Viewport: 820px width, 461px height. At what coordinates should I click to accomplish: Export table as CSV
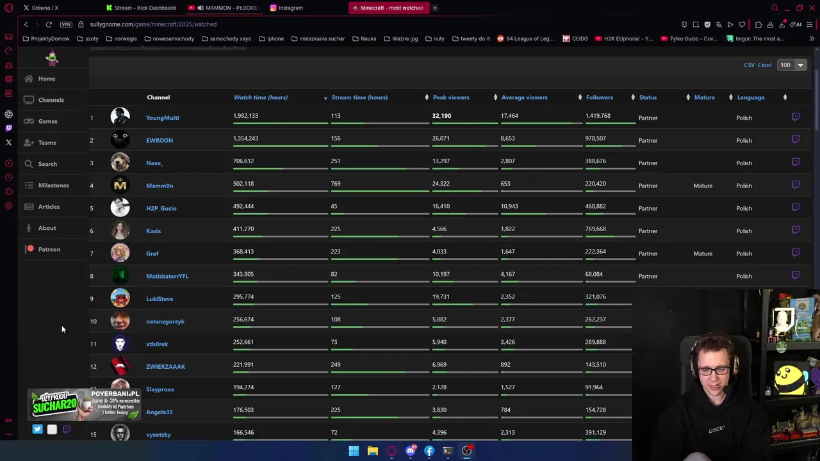[749, 65]
